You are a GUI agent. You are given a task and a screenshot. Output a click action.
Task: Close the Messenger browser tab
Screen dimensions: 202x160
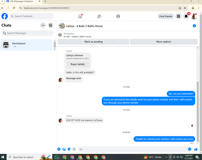pyautogui.click(x=40, y=1)
